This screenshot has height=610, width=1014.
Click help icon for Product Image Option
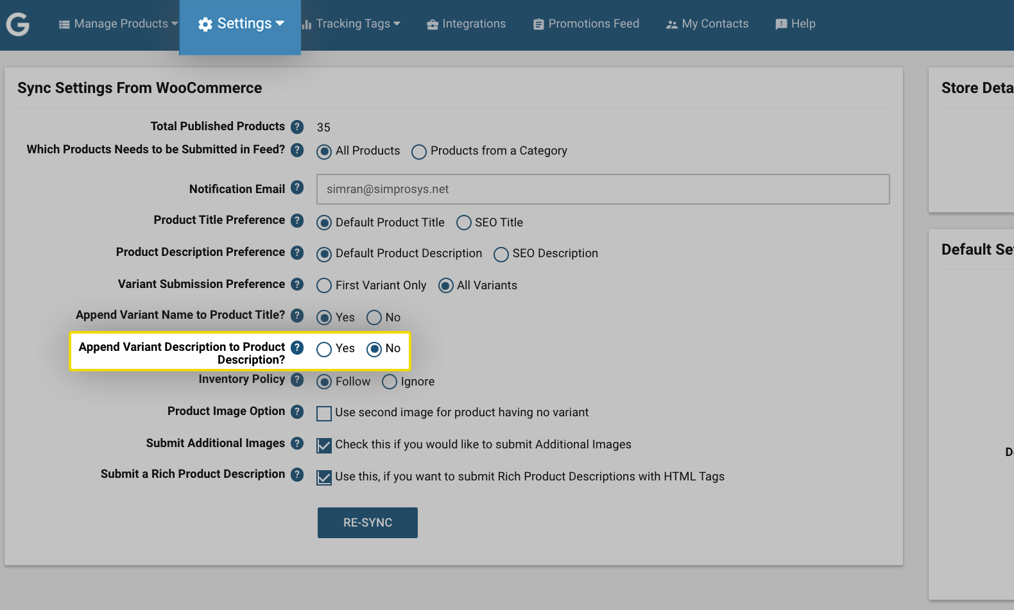(x=297, y=411)
